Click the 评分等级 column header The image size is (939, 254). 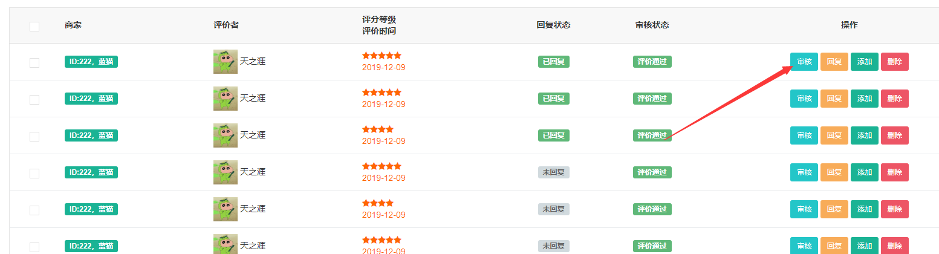(x=379, y=20)
